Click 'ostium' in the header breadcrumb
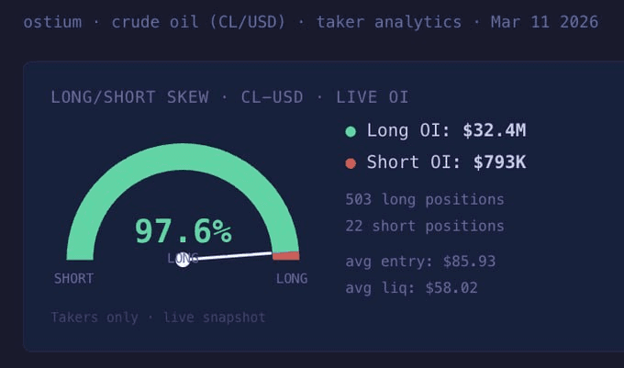This screenshot has width=624, height=368. pos(53,21)
